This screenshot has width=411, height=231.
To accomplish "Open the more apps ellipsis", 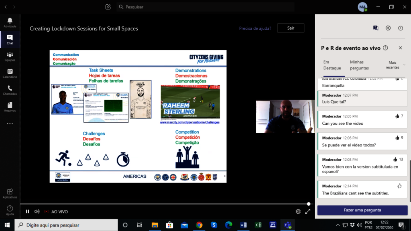I will [10, 124].
